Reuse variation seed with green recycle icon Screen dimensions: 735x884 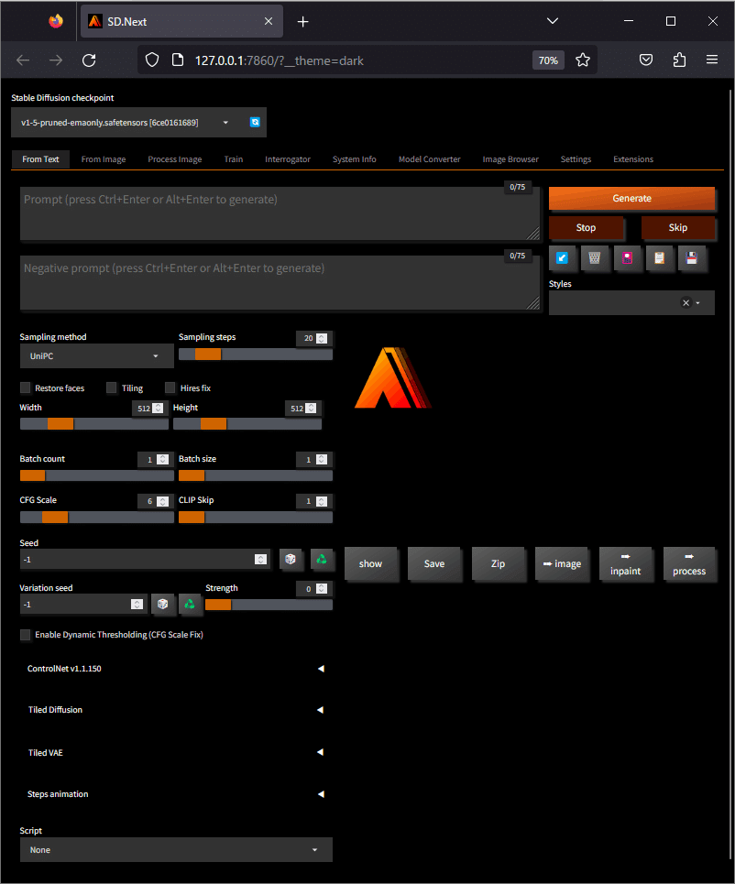point(190,604)
